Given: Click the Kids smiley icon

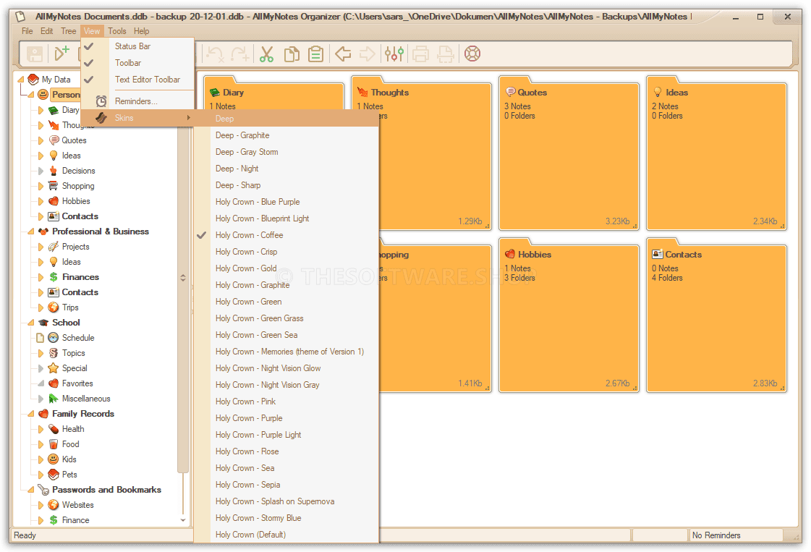Looking at the screenshot, I should click(x=54, y=459).
